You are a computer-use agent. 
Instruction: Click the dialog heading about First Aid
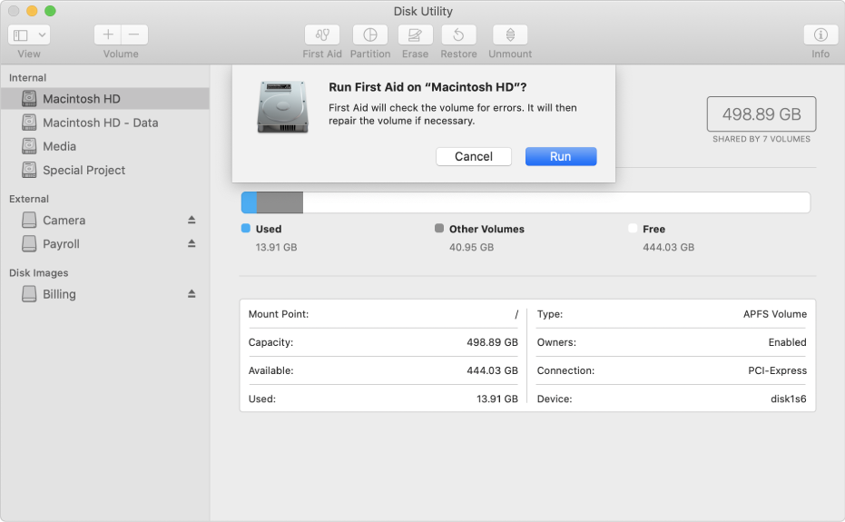(427, 87)
